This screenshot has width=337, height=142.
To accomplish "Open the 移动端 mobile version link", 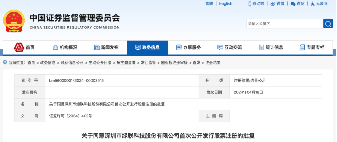I will (256, 4).
